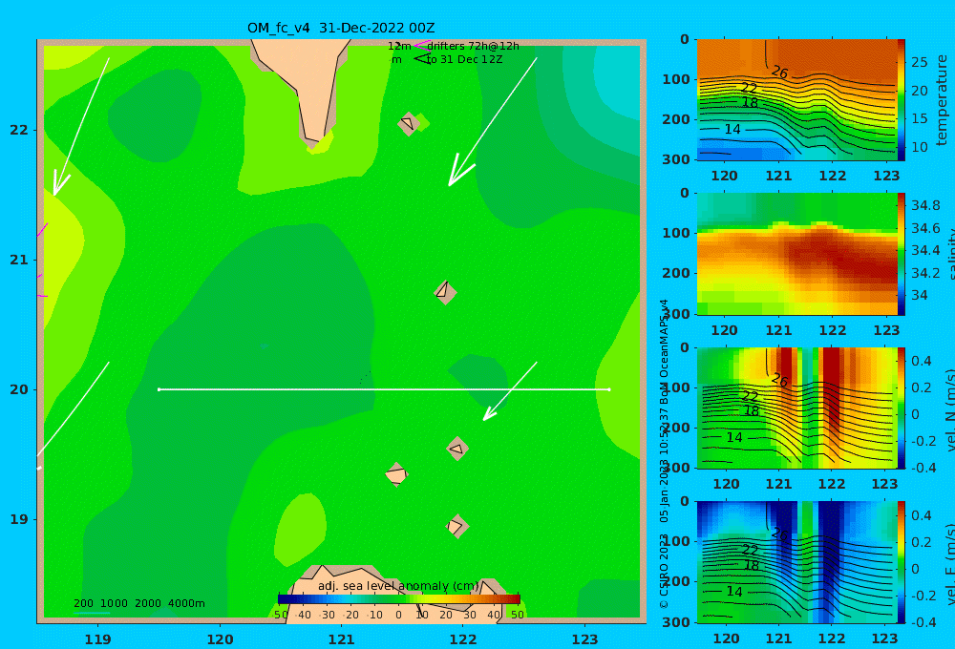Click longitude label 119 on main map
955x649 pixels.
pos(98,639)
